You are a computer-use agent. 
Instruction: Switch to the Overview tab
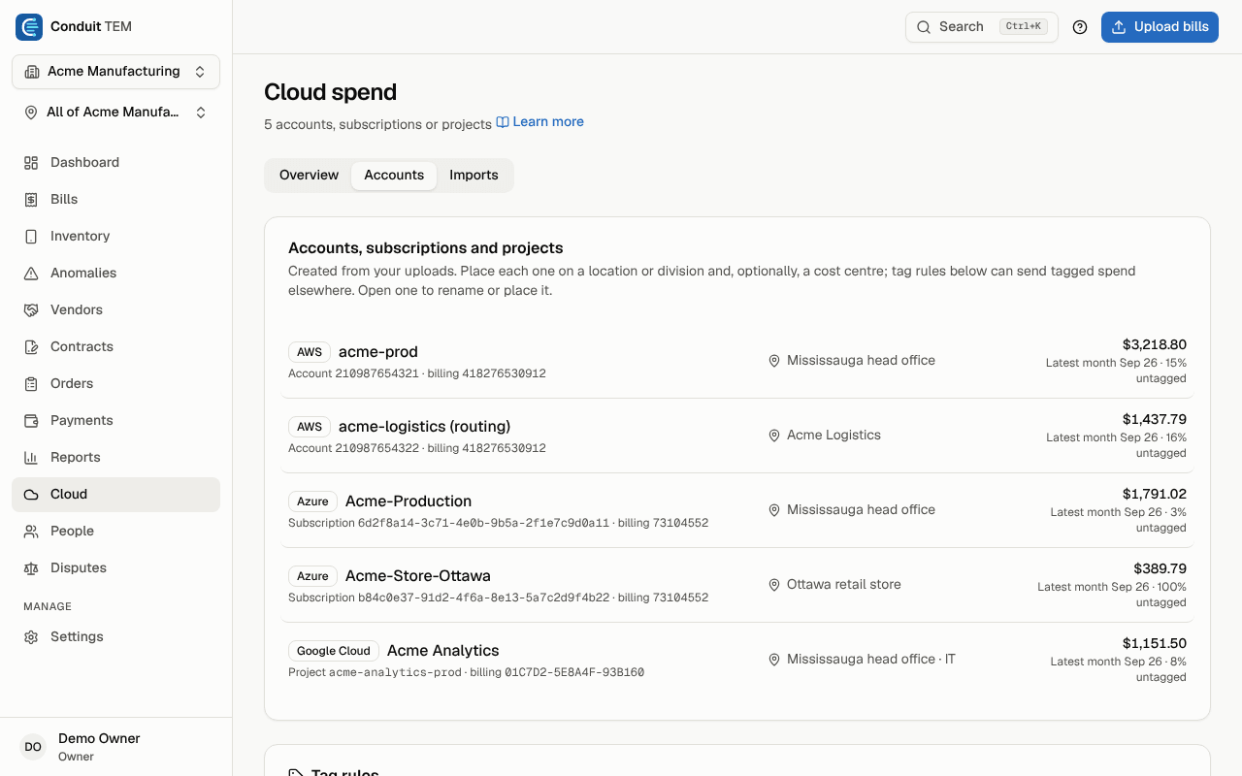point(309,176)
